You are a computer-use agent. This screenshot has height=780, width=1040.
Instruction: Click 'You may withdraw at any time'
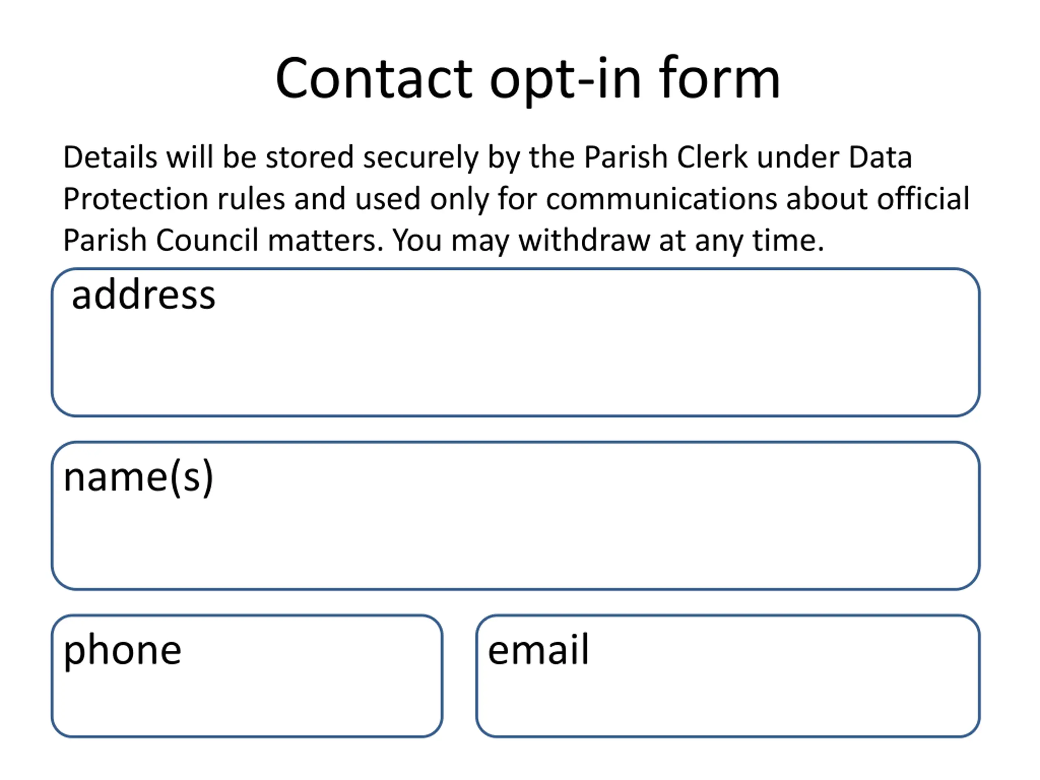tap(609, 241)
